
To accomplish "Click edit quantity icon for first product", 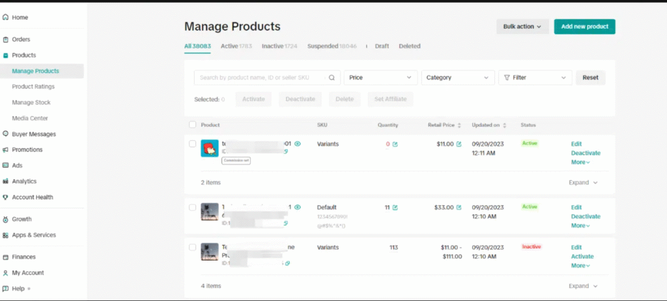I will 395,144.
